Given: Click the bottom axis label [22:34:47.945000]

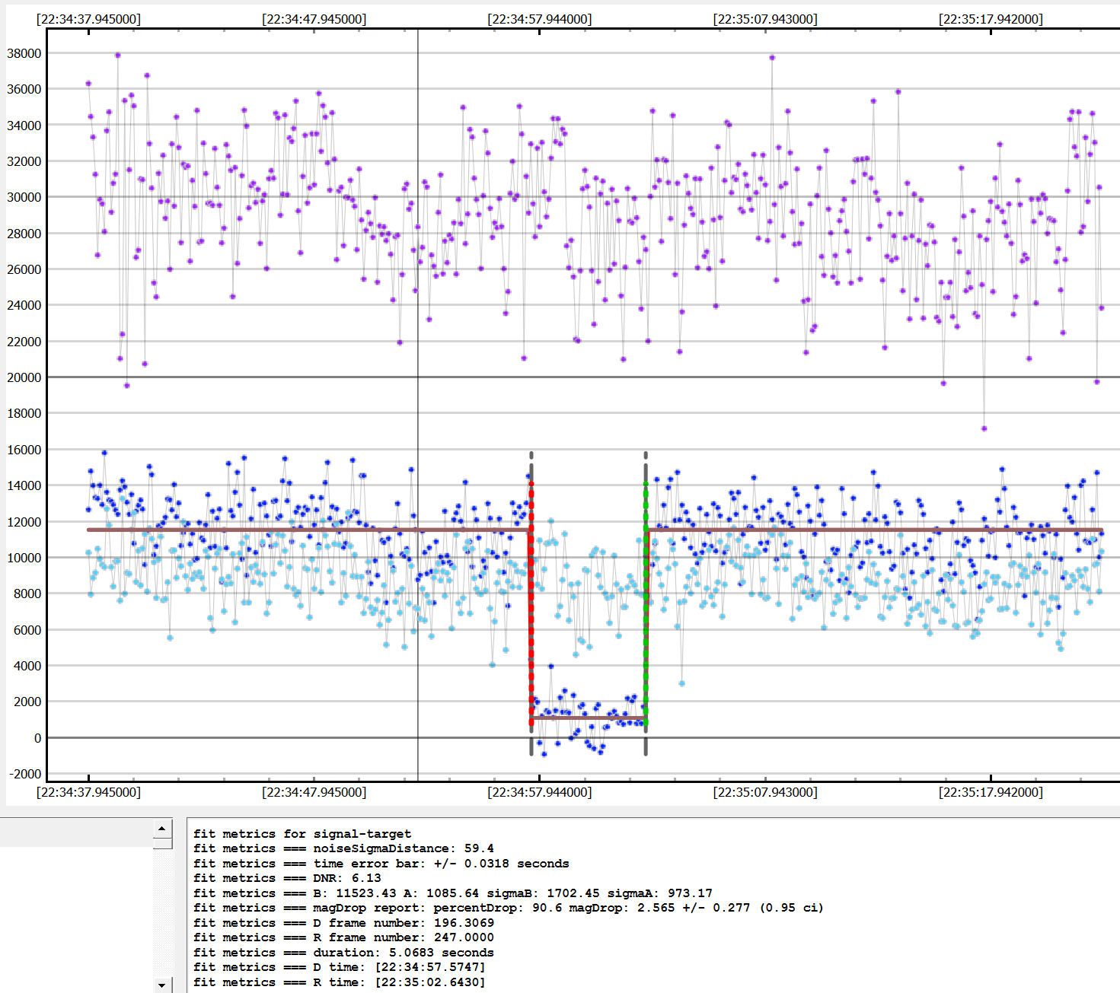Looking at the screenshot, I should pos(314,792).
